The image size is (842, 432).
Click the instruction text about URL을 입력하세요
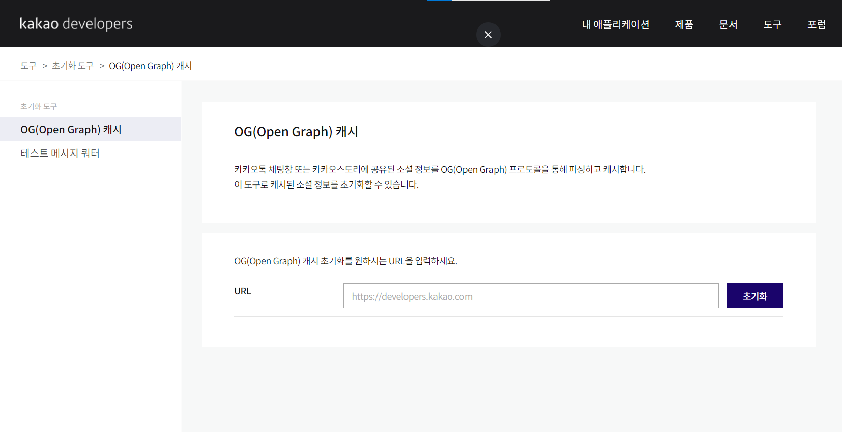point(345,261)
